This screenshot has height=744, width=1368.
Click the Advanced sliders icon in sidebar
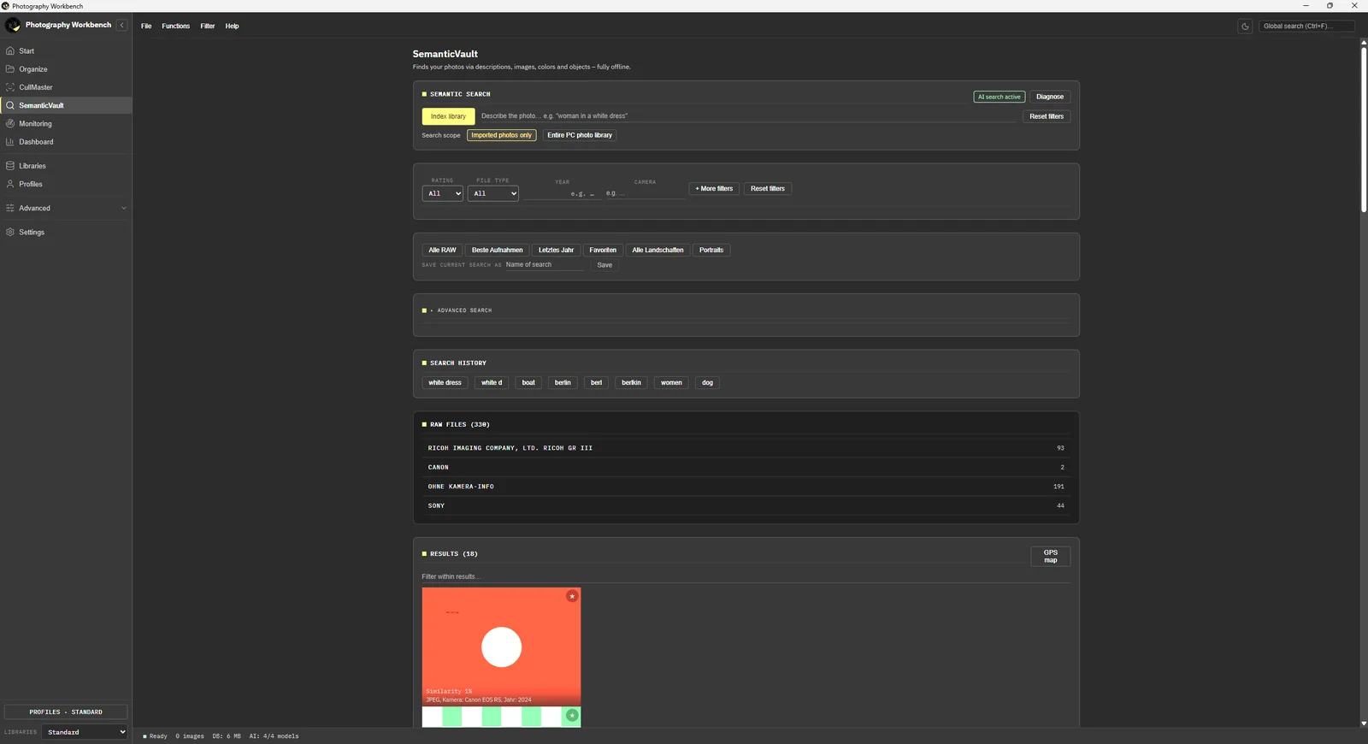(10, 208)
